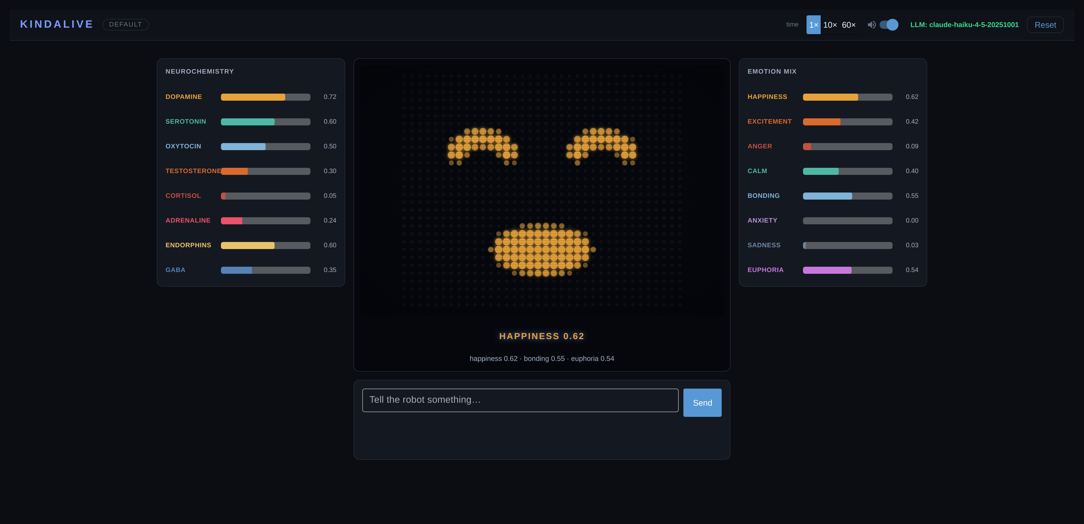Click the 'time' speed label
1084x524 pixels.
pyautogui.click(x=792, y=24)
